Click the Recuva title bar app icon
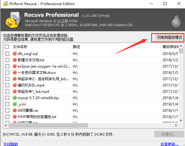 [5, 4]
